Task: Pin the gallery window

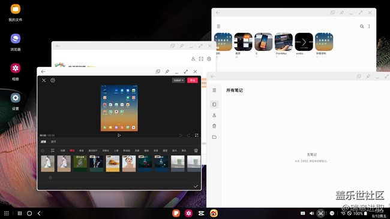Action: [342, 13]
